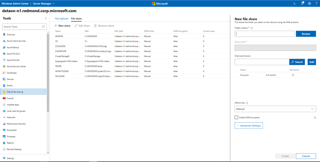Click the Edit share button

click(x=82, y=26)
